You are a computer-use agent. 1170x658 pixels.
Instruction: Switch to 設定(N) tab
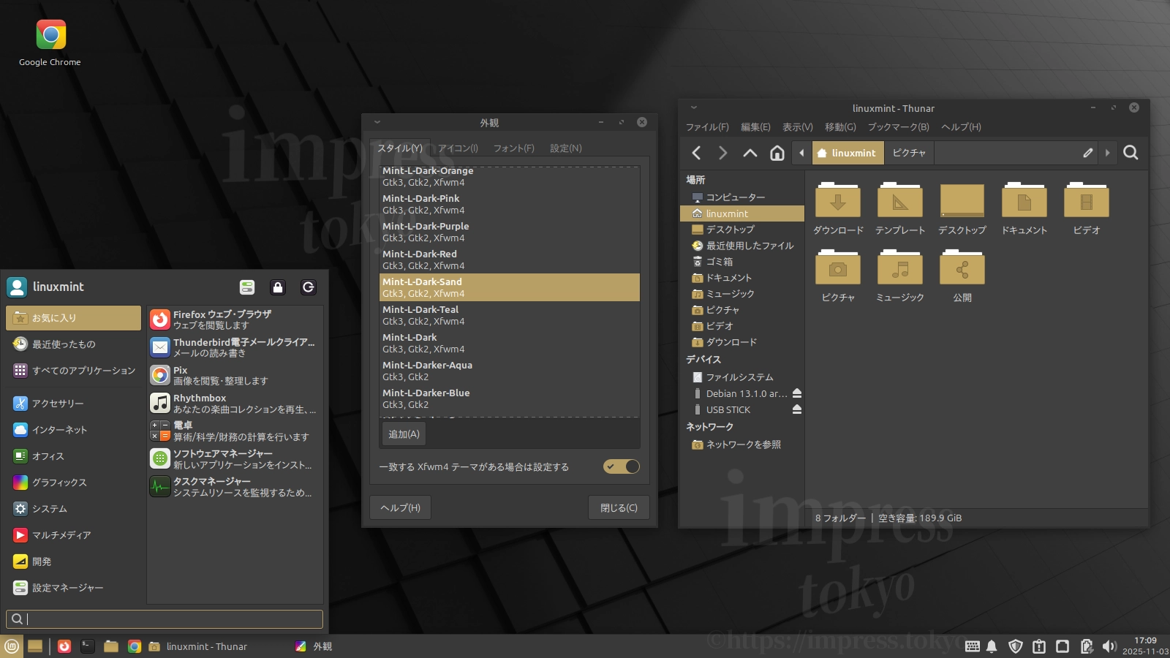(566, 148)
